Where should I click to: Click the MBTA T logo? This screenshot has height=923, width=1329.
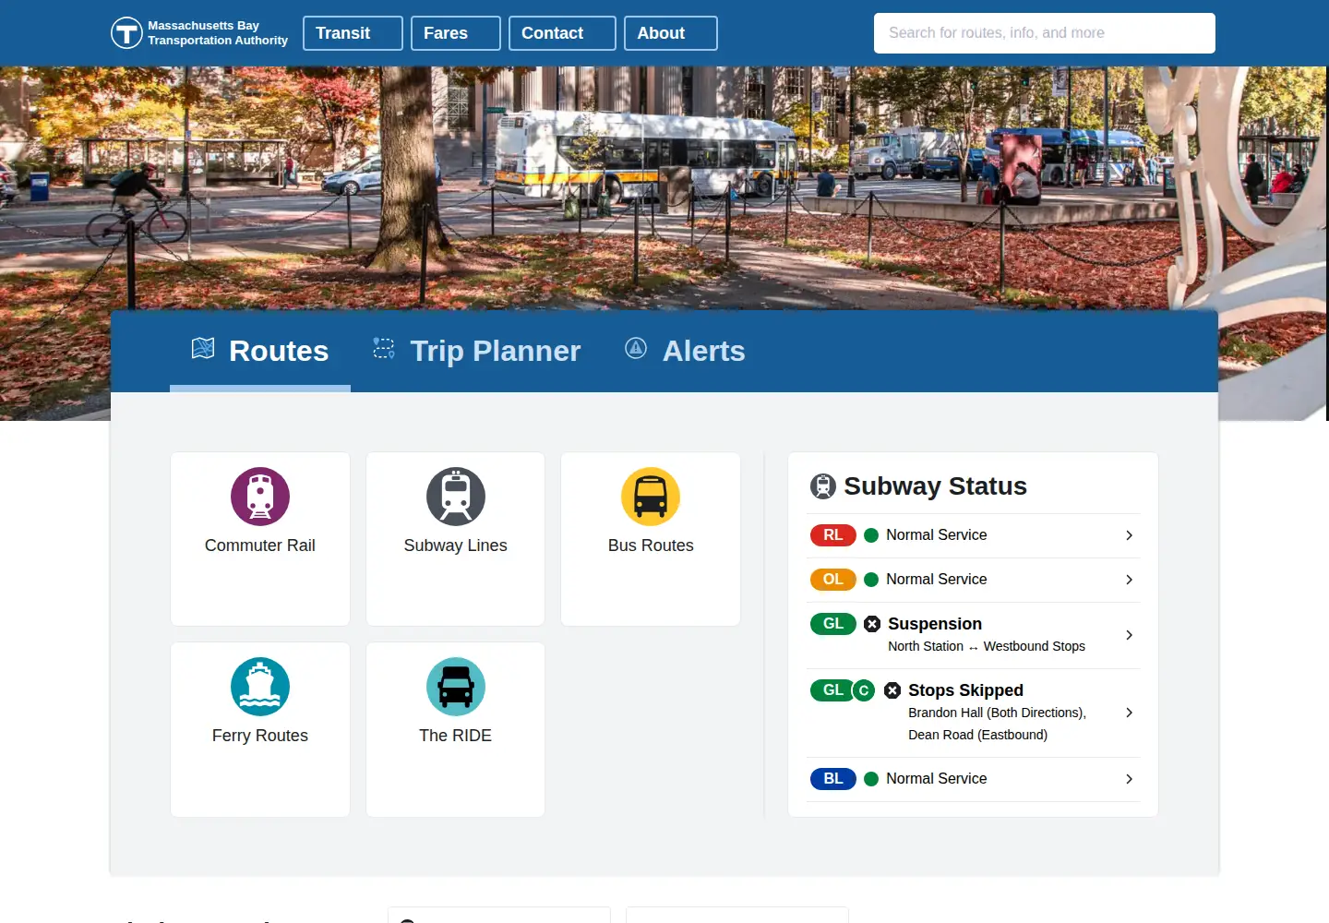point(126,33)
